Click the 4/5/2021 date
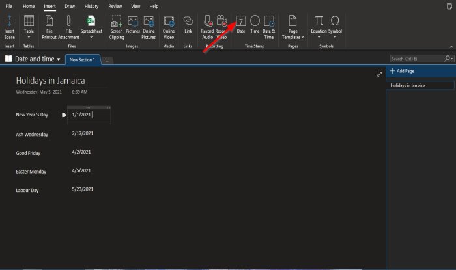The height and width of the screenshot is (270, 456). click(81, 170)
